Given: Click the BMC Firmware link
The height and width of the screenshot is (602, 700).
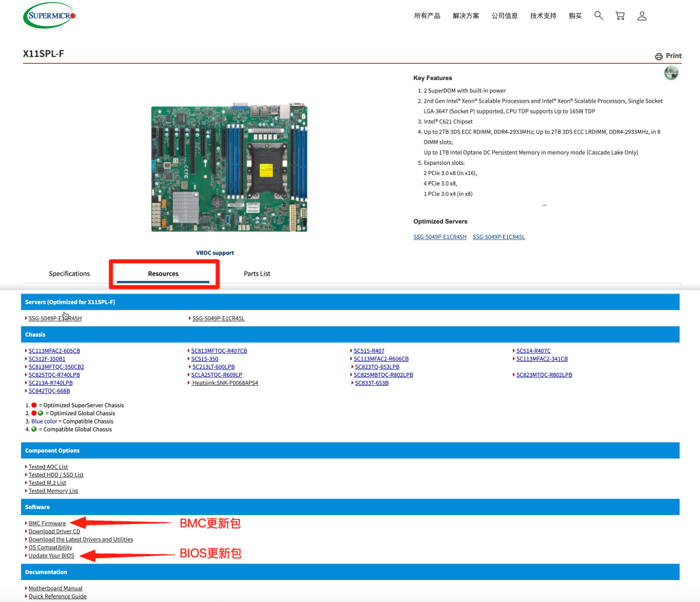Looking at the screenshot, I should (x=47, y=523).
